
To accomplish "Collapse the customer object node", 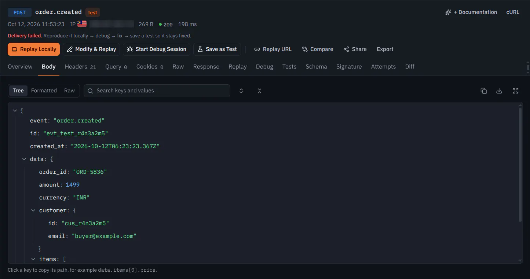I will (33, 210).
